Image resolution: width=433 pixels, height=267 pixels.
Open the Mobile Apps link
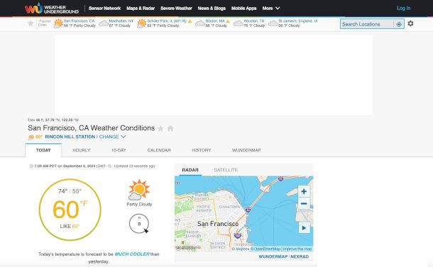[x=244, y=8]
